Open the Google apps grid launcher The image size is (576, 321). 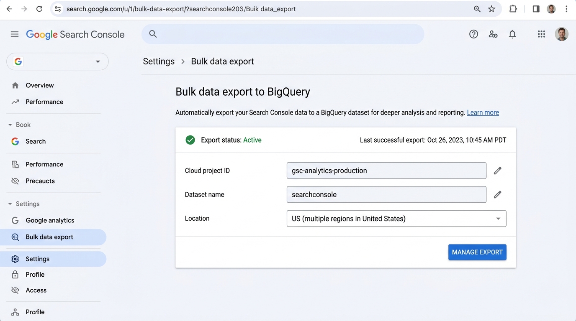coord(541,34)
